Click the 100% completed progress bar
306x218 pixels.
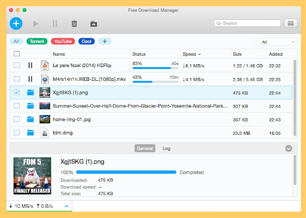point(126,172)
